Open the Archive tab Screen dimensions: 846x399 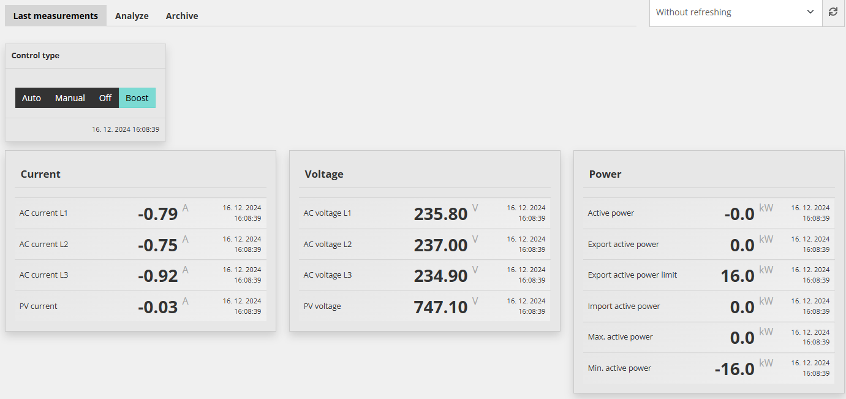pyautogui.click(x=182, y=16)
